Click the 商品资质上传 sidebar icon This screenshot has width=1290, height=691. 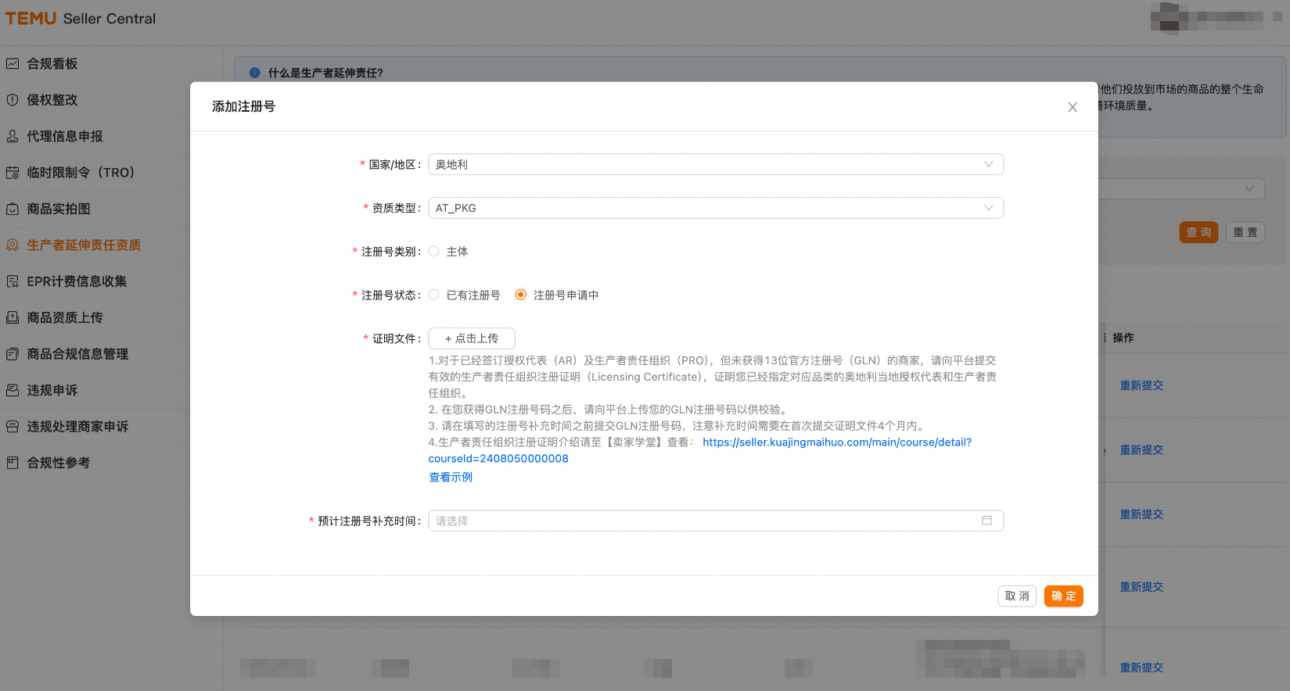click(13, 318)
